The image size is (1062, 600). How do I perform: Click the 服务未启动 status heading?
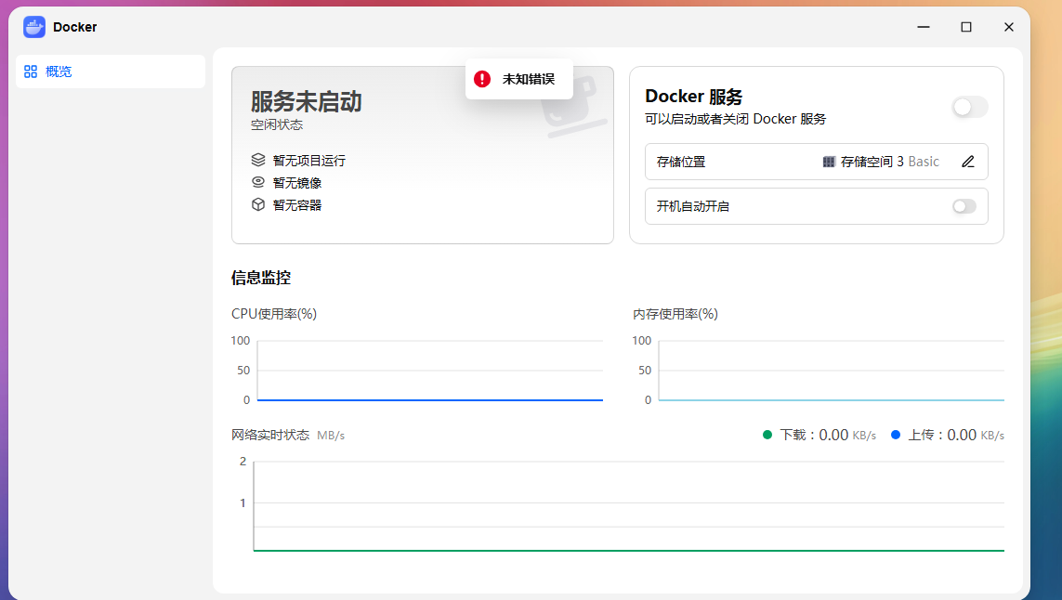pos(306,101)
